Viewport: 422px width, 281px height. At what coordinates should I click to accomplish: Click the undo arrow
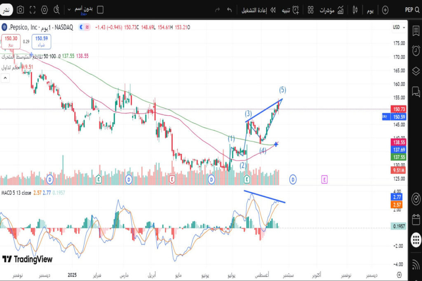point(229,10)
